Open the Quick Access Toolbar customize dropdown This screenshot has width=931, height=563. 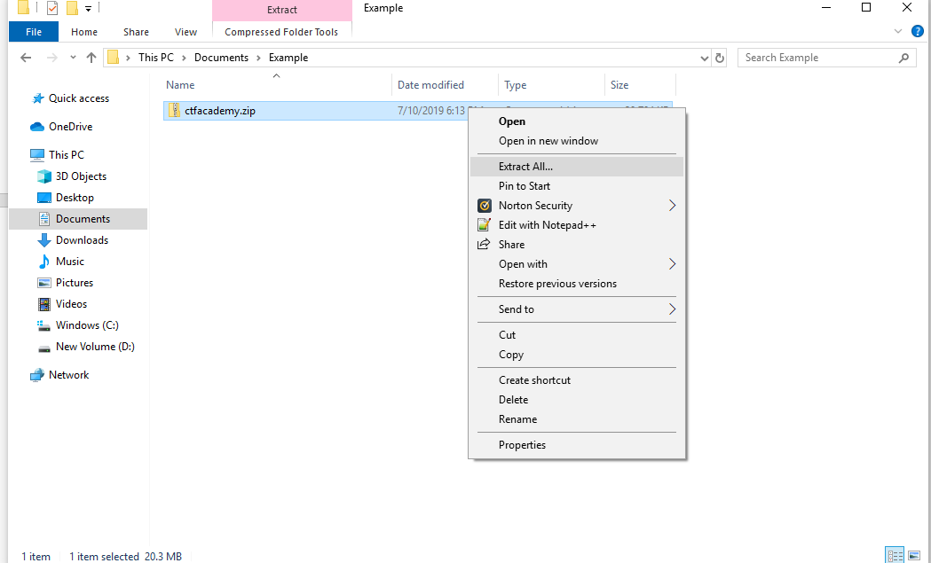tap(89, 9)
